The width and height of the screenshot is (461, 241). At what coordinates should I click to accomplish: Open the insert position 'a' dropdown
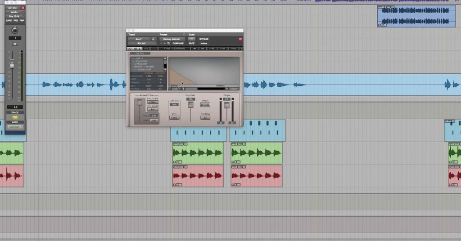pyautogui.click(x=154, y=39)
